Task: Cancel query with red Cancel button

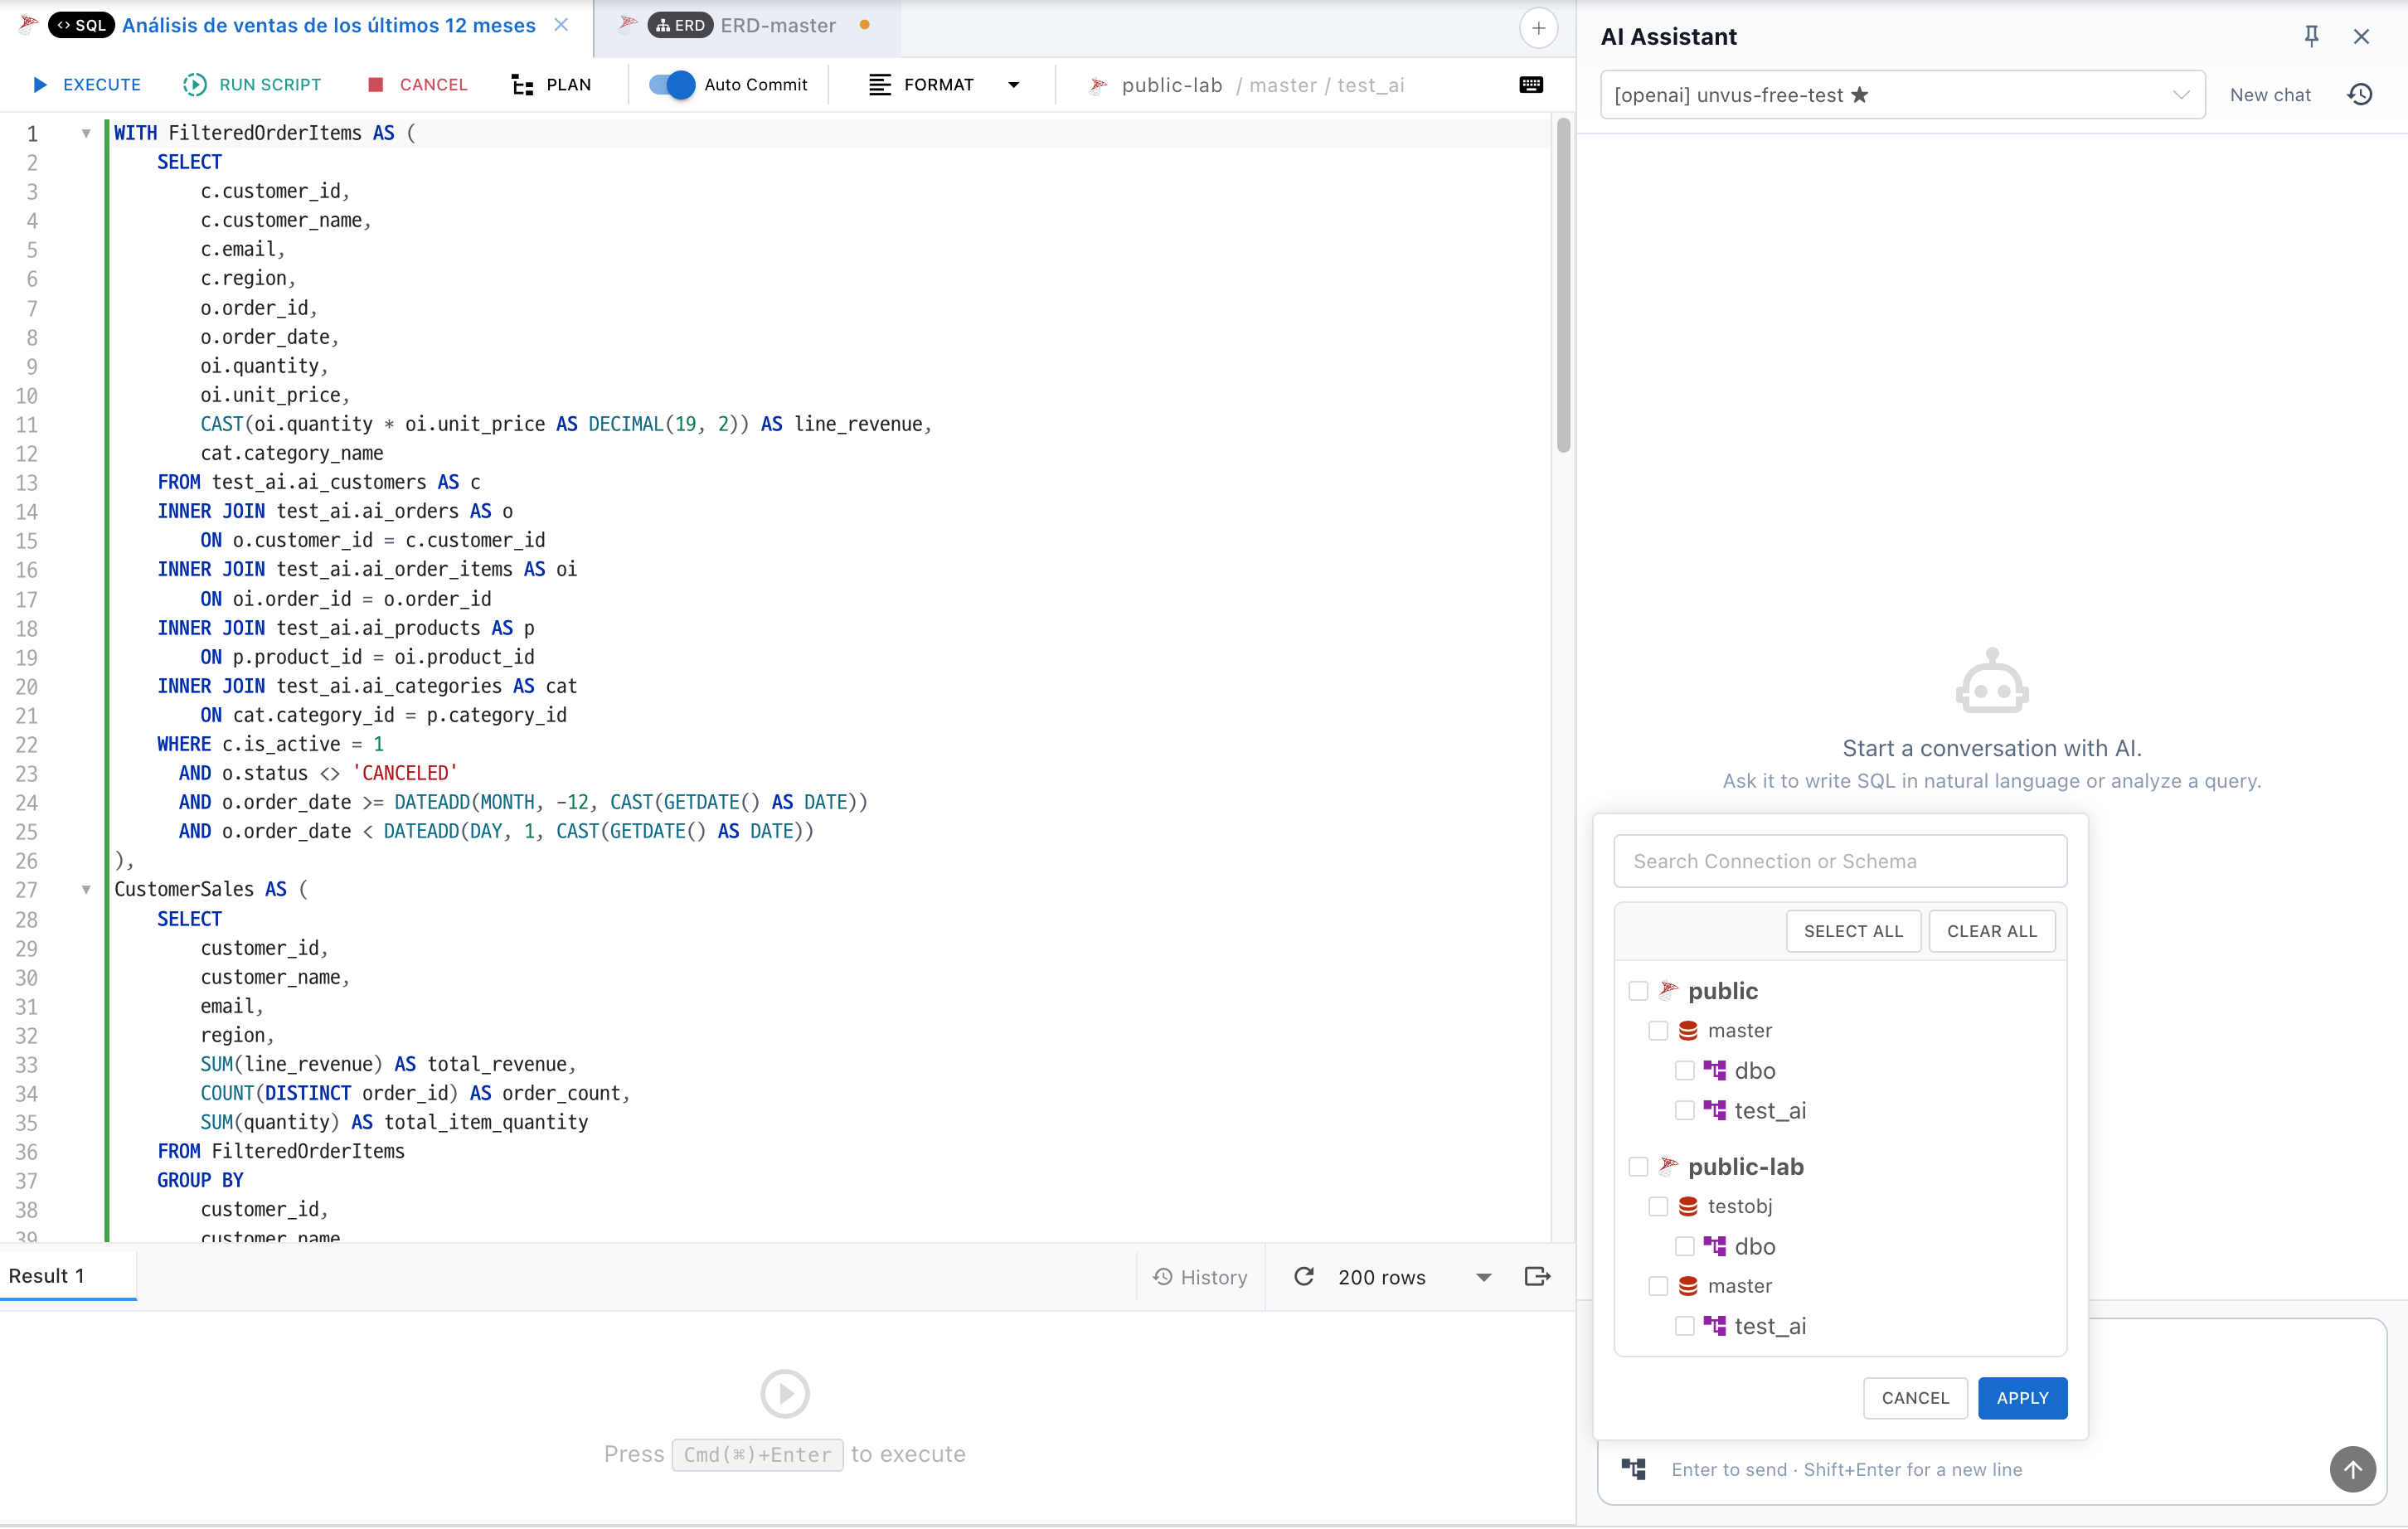Action: click(418, 85)
